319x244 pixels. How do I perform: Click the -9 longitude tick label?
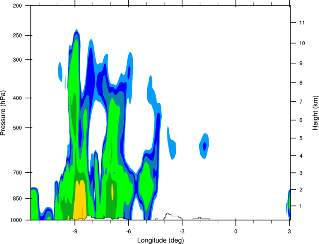point(75,232)
